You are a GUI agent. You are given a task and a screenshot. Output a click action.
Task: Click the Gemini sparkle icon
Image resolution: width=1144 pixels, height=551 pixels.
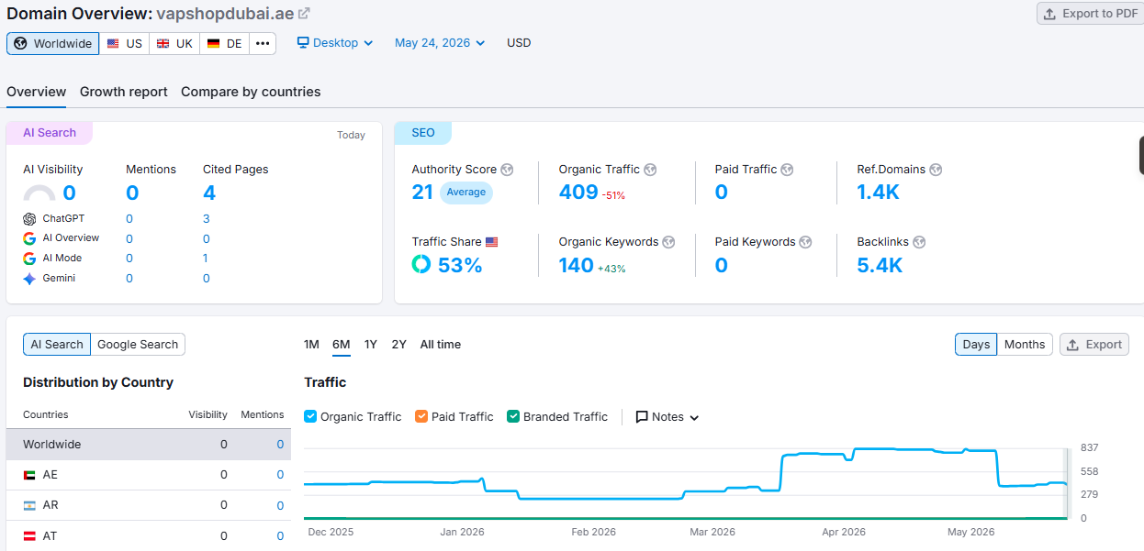(x=29, y=279)
